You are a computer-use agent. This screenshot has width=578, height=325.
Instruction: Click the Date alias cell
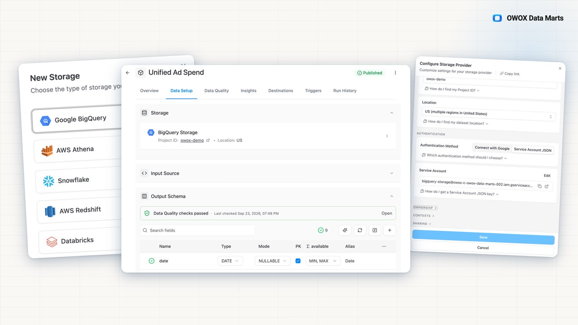pyautogui.click(x=350, y=261)
